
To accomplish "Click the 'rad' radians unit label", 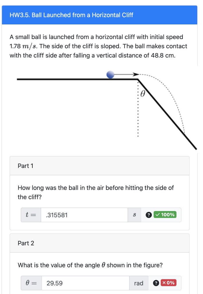I will 138,283.
